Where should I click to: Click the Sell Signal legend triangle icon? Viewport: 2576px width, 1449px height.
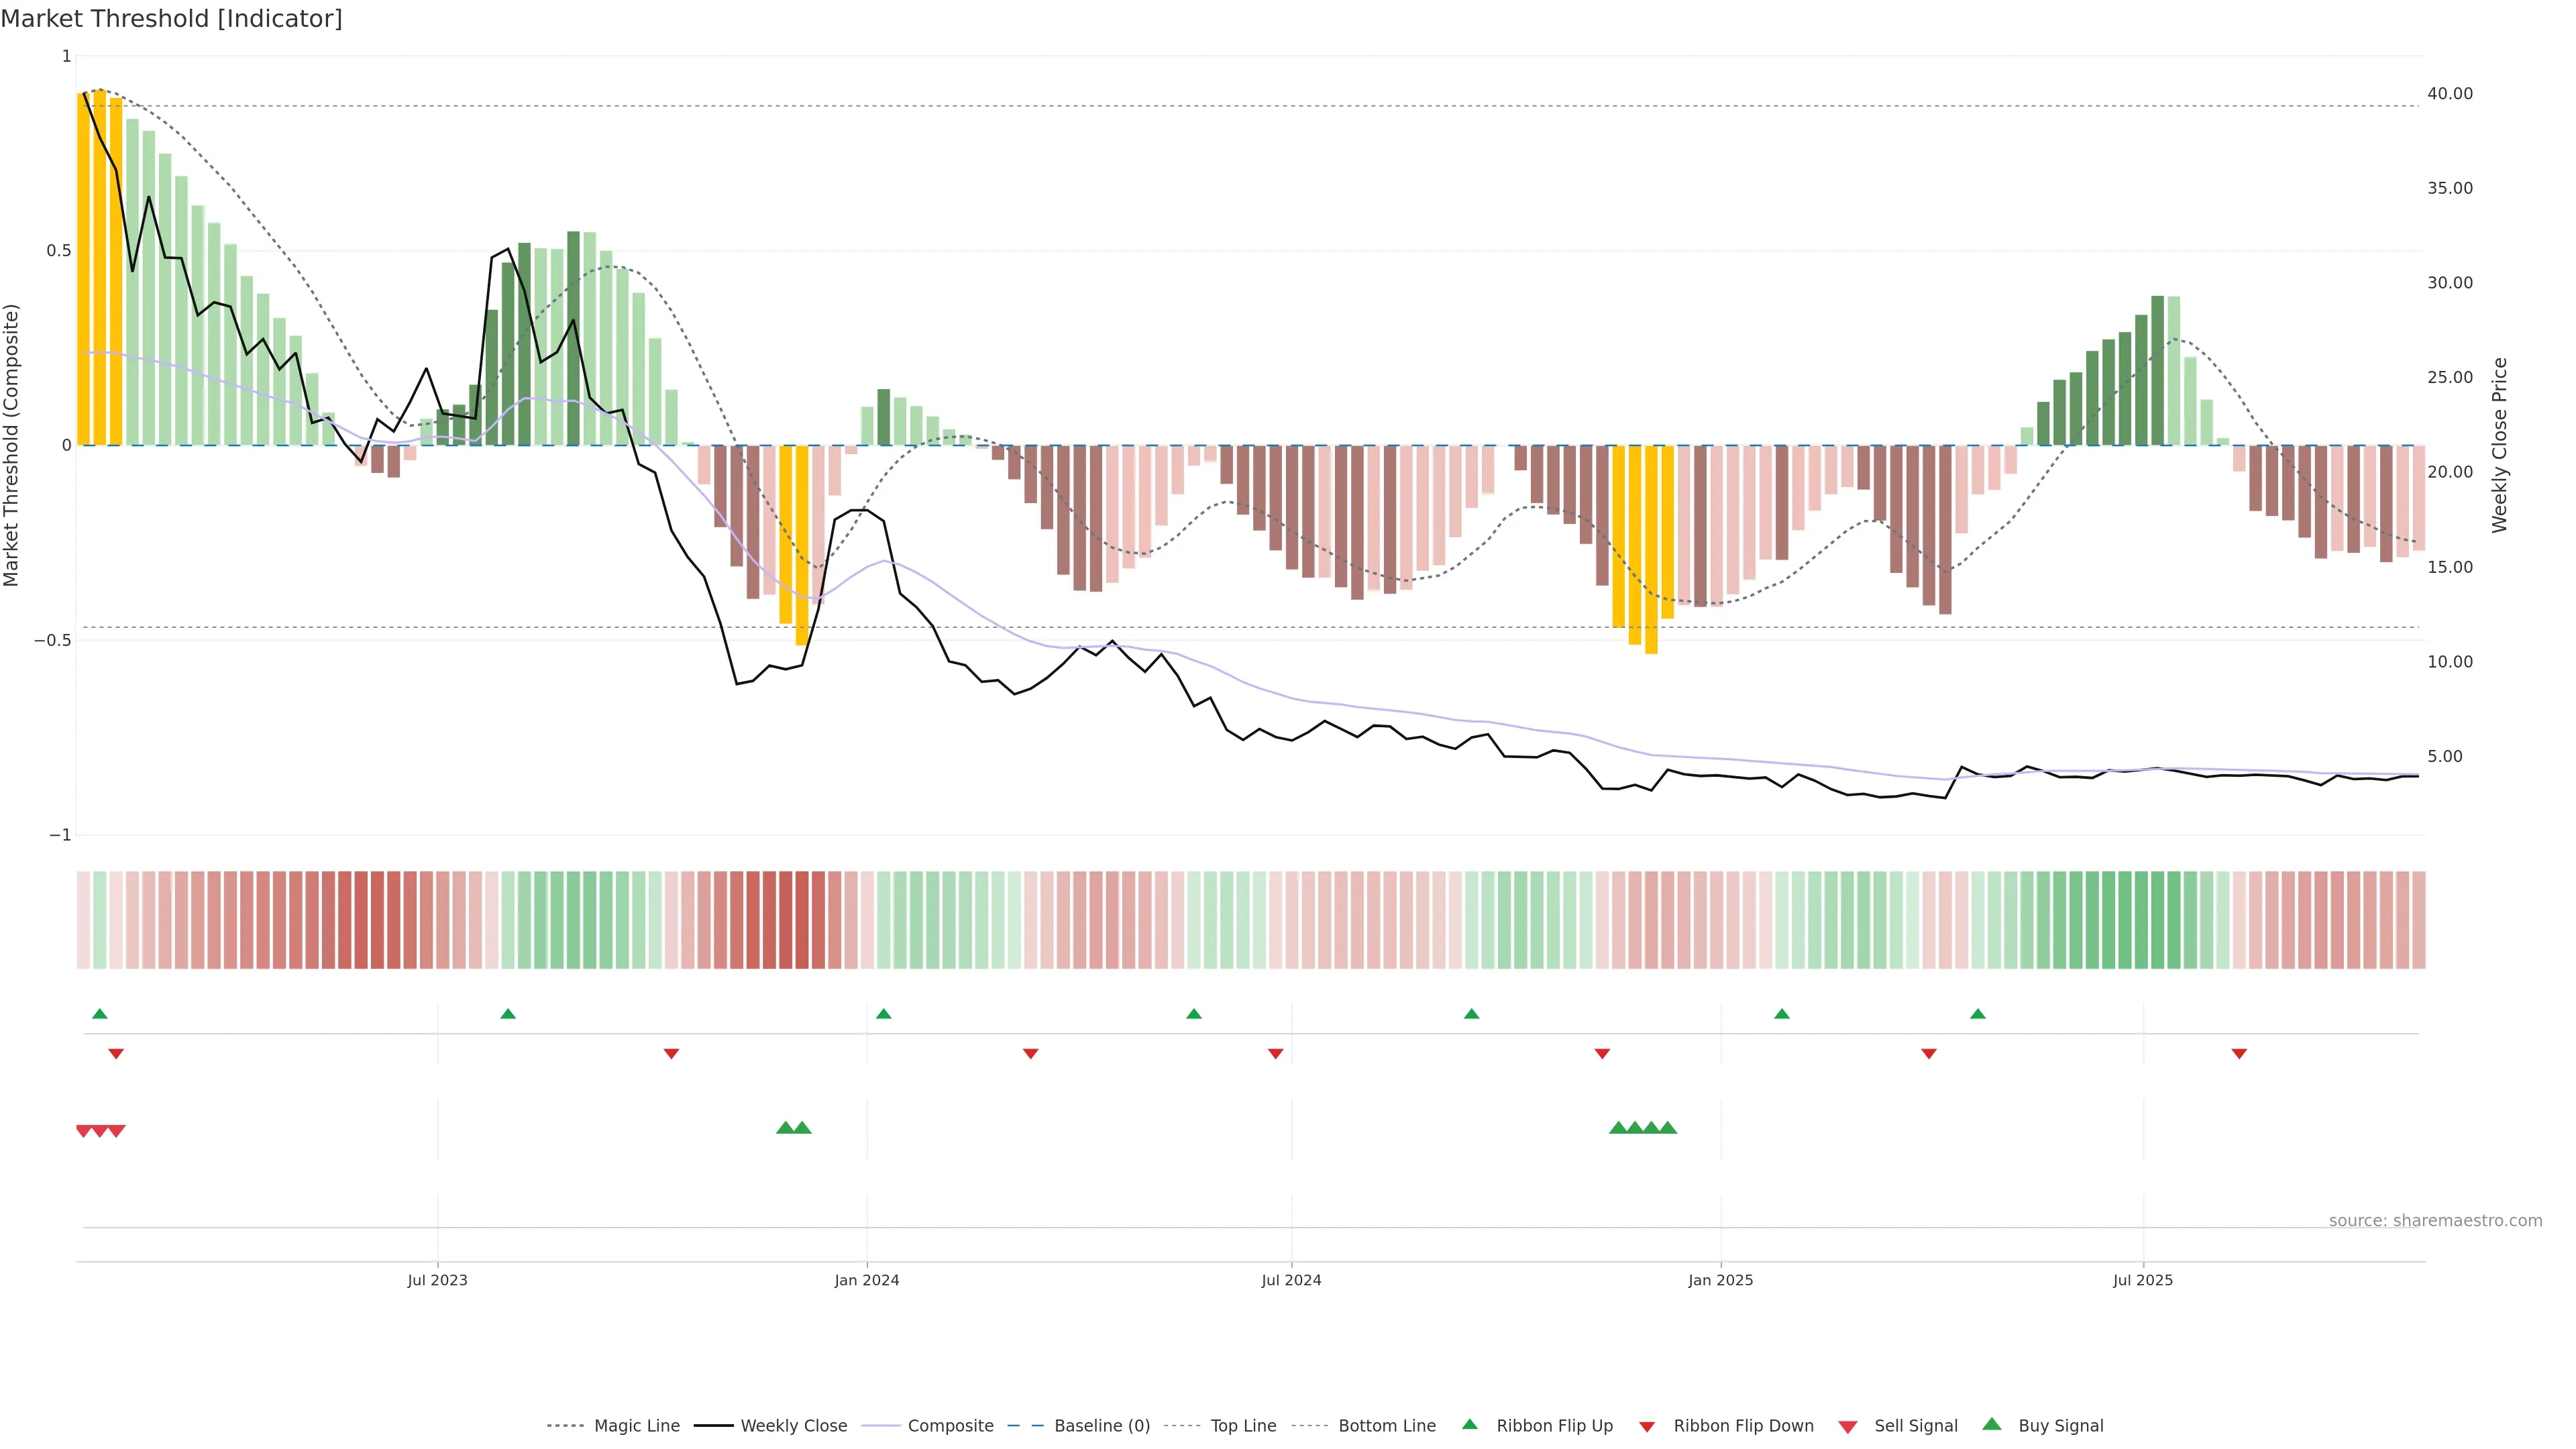[1848, 1427]
